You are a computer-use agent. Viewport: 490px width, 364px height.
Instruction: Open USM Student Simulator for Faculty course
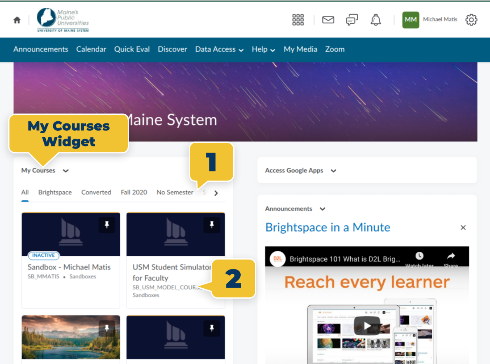(171, 273)
